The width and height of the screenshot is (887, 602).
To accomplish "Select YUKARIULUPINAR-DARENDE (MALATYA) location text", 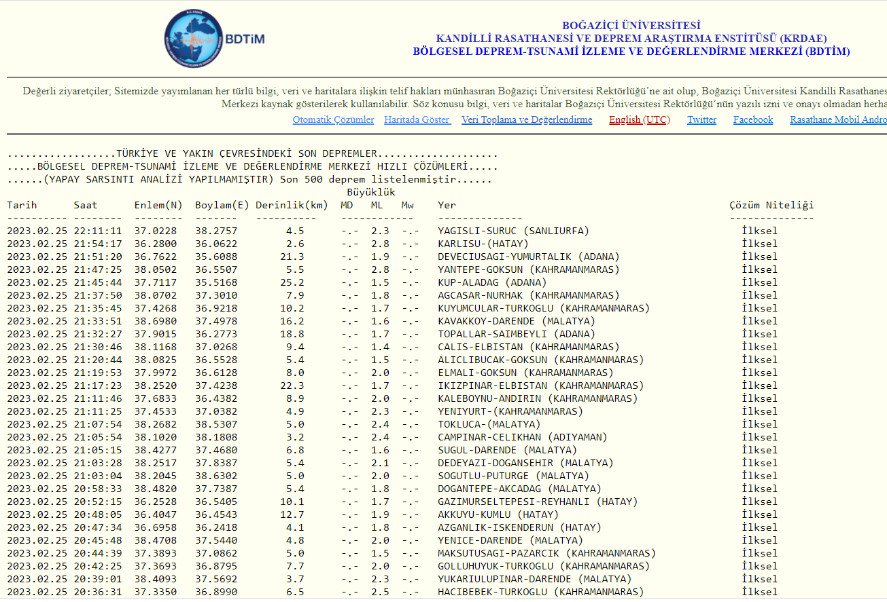I will pos(534,579).
